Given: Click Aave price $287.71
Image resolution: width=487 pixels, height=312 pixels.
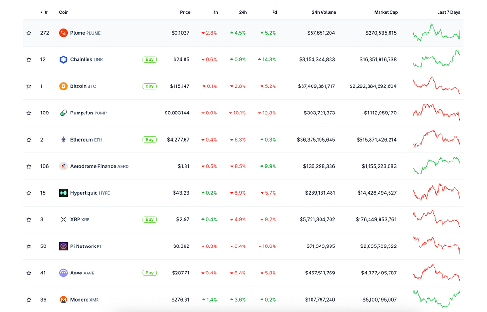Looking at the screenshot, I should pyautogui.click(x=181, y=273).
